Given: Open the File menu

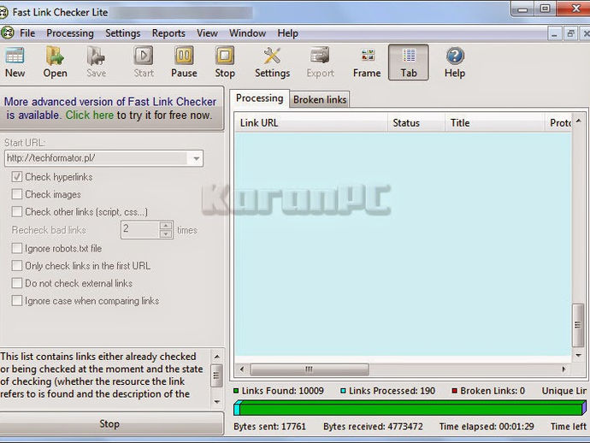Looking at the screenshot, I should click(27, 33).
